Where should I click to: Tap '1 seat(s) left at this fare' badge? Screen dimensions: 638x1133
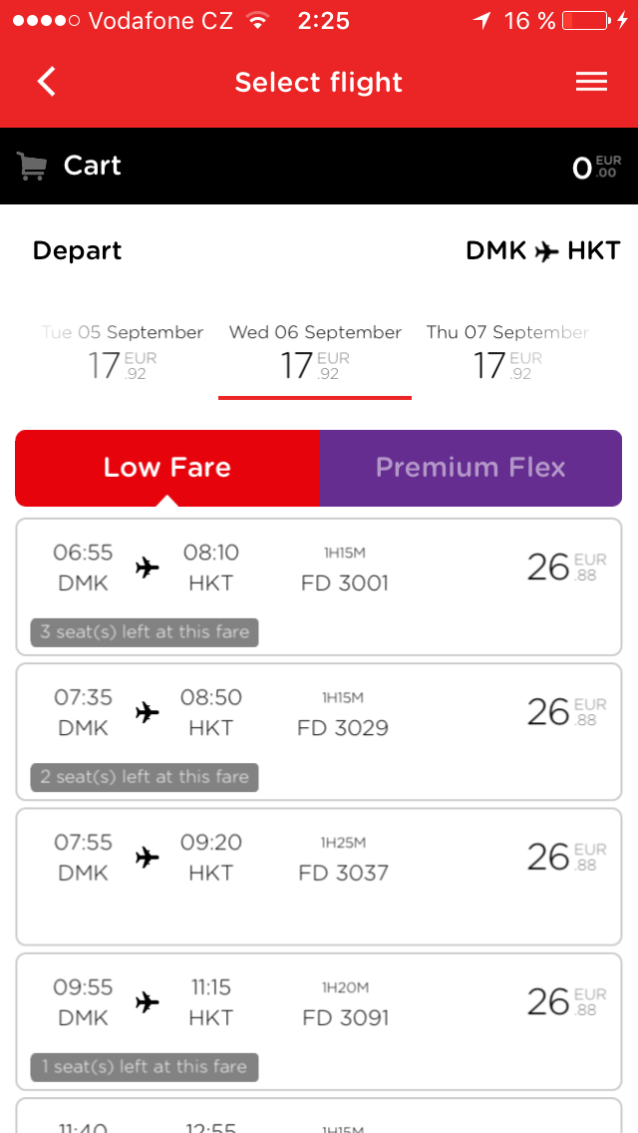coord(145,1066)
